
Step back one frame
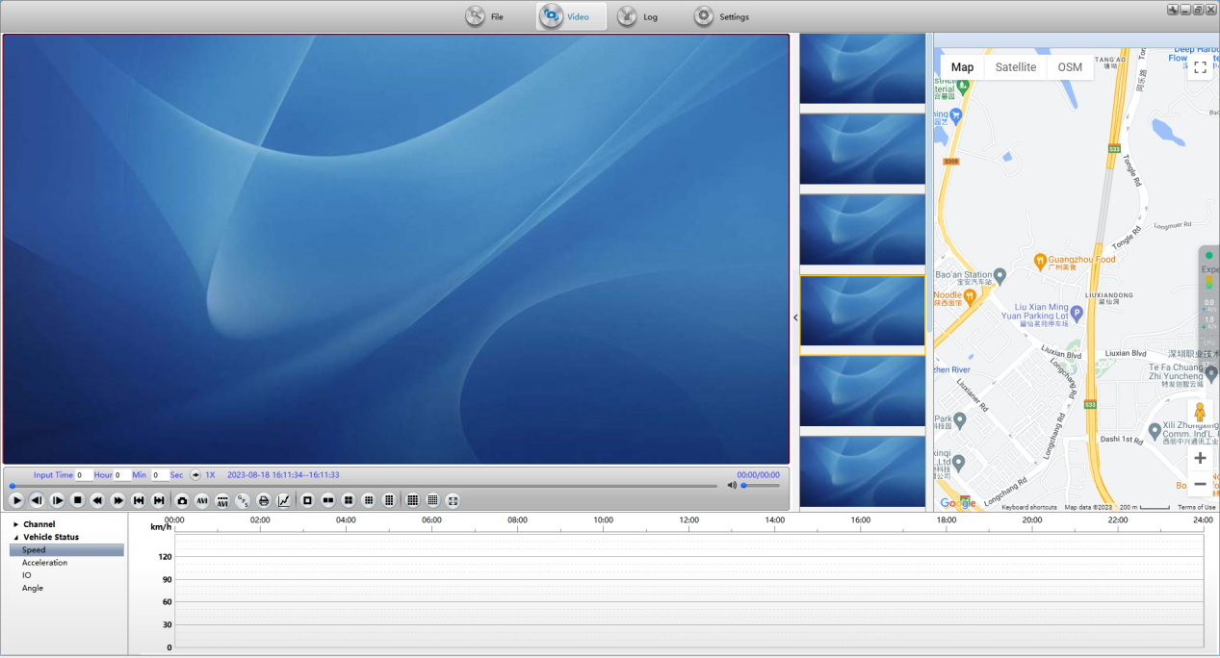[37, 500]
